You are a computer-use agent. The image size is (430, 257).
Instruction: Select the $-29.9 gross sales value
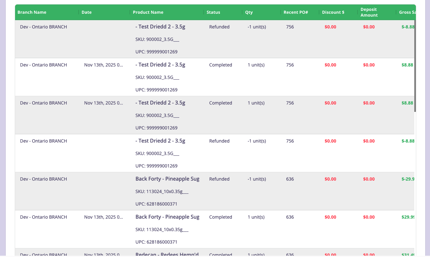(408, 179)
